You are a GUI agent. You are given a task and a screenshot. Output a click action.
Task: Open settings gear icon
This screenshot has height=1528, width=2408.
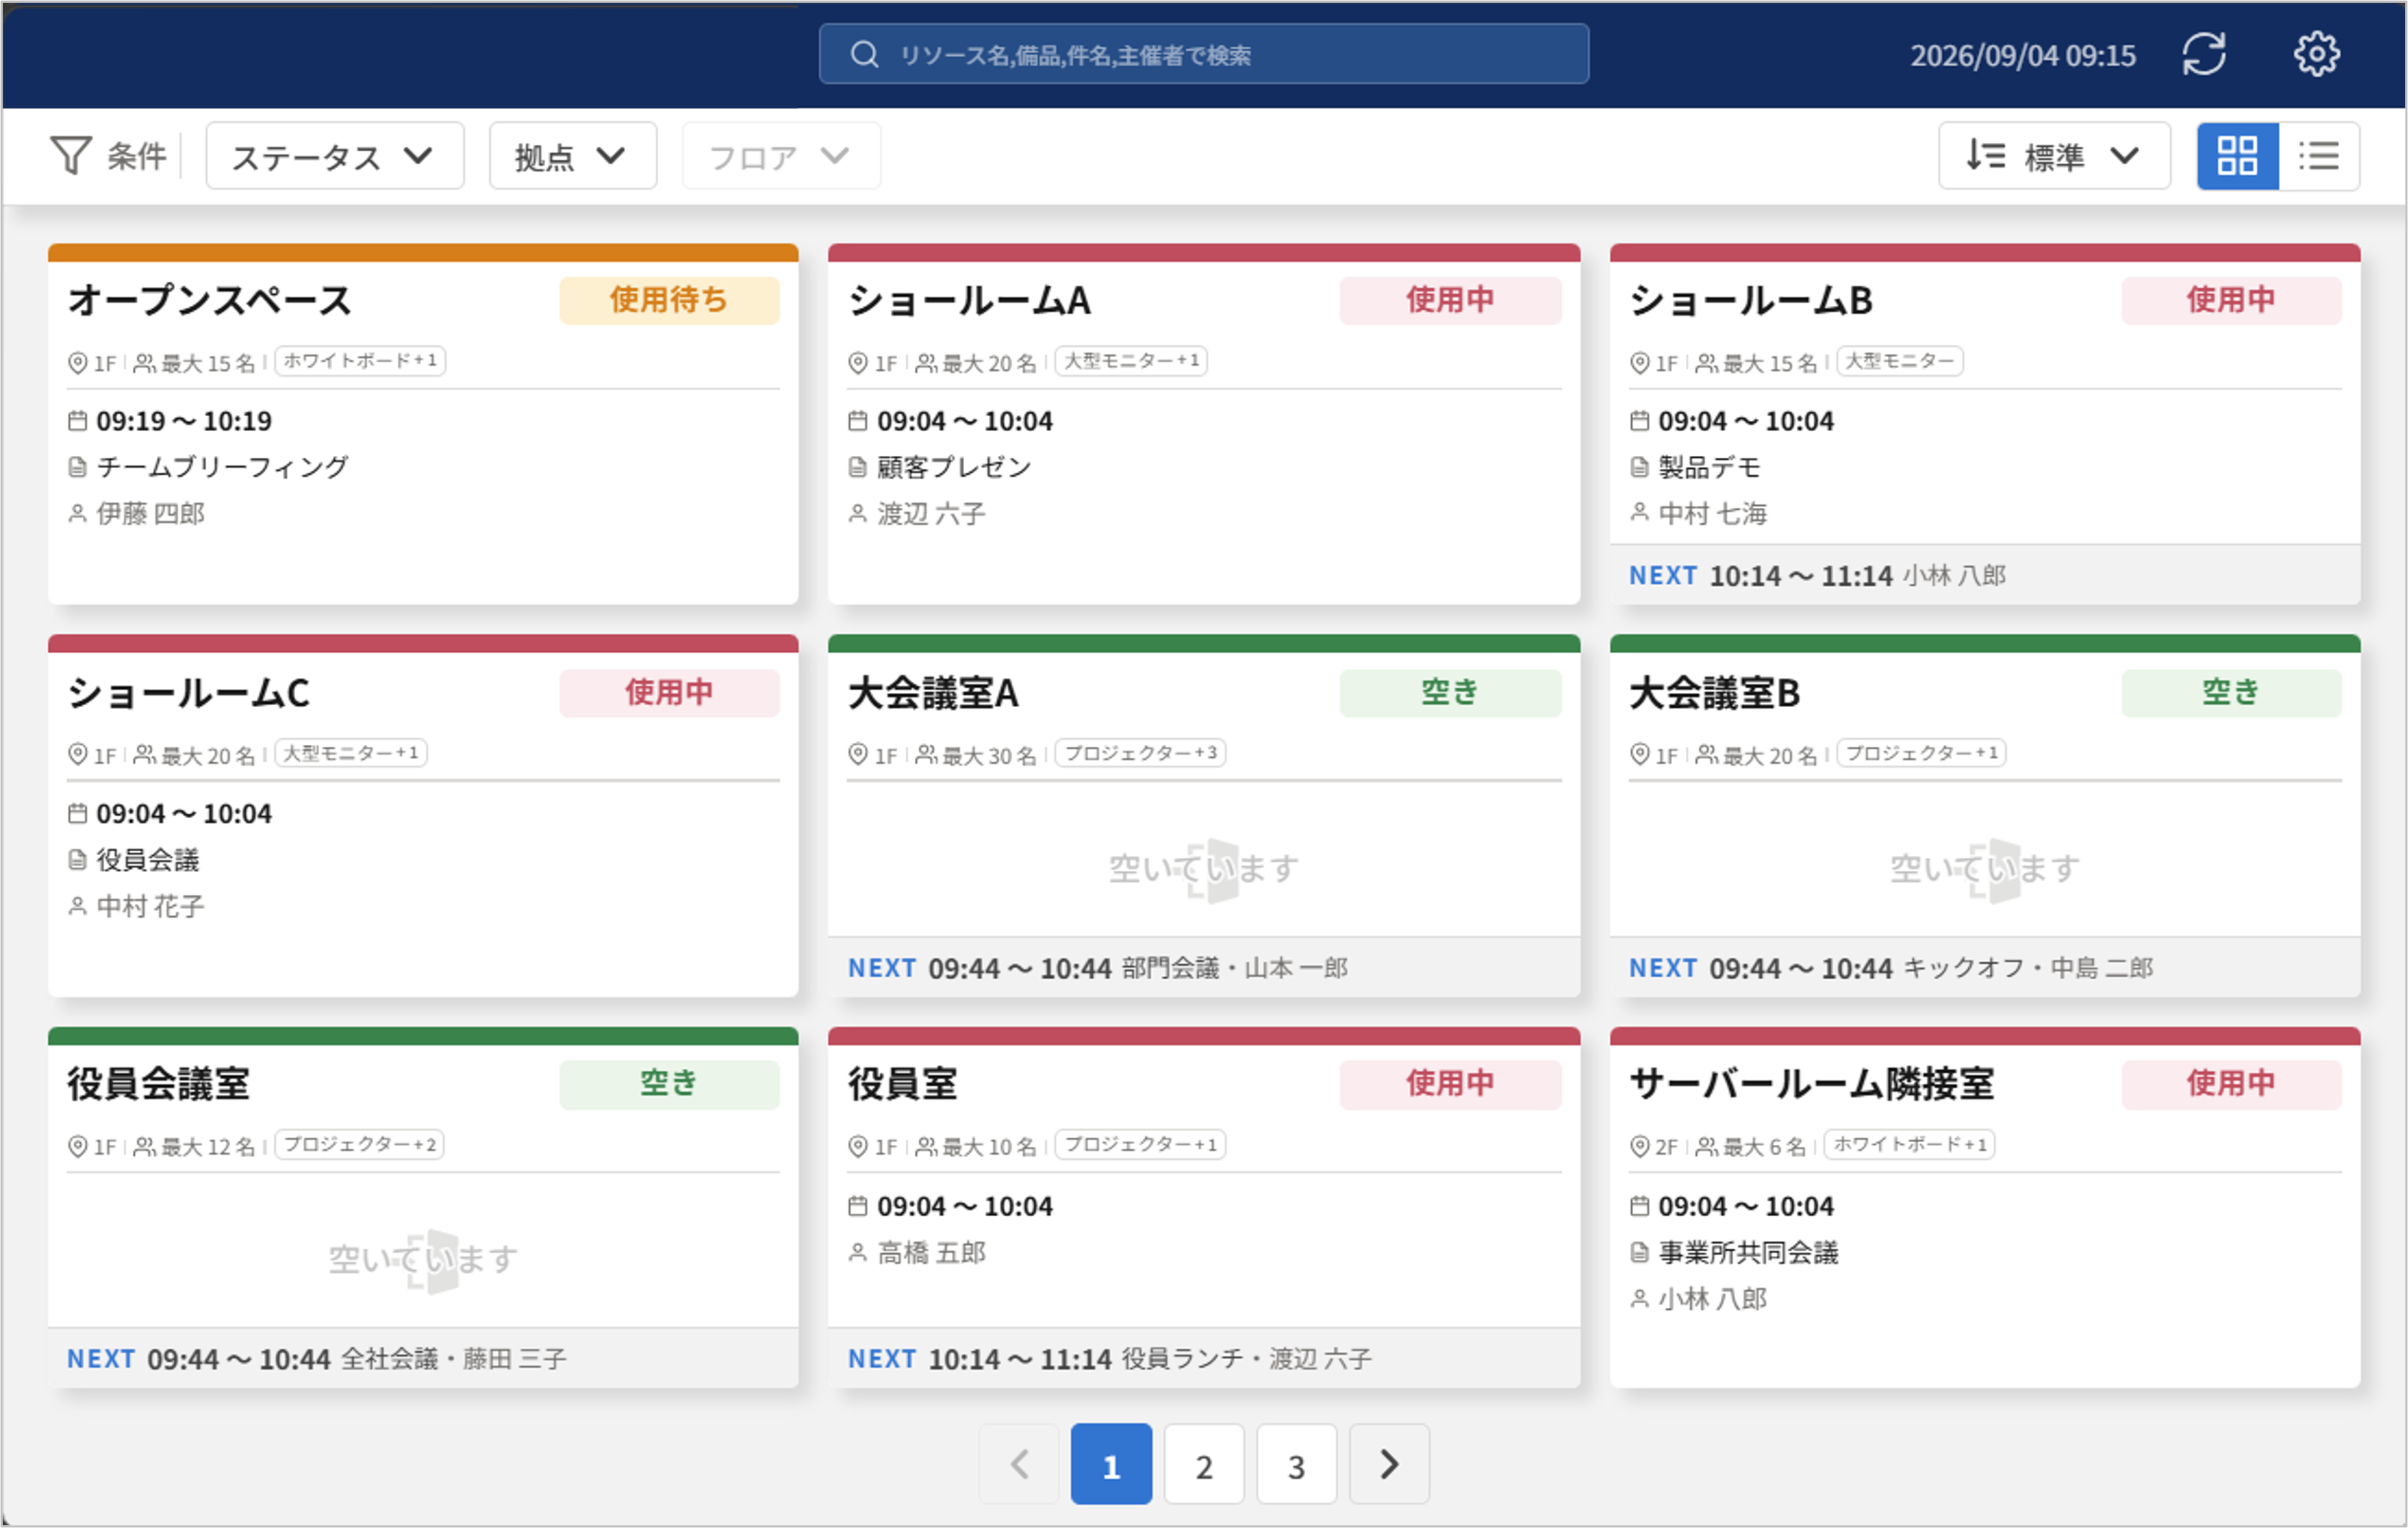[x=2316, y=54]
